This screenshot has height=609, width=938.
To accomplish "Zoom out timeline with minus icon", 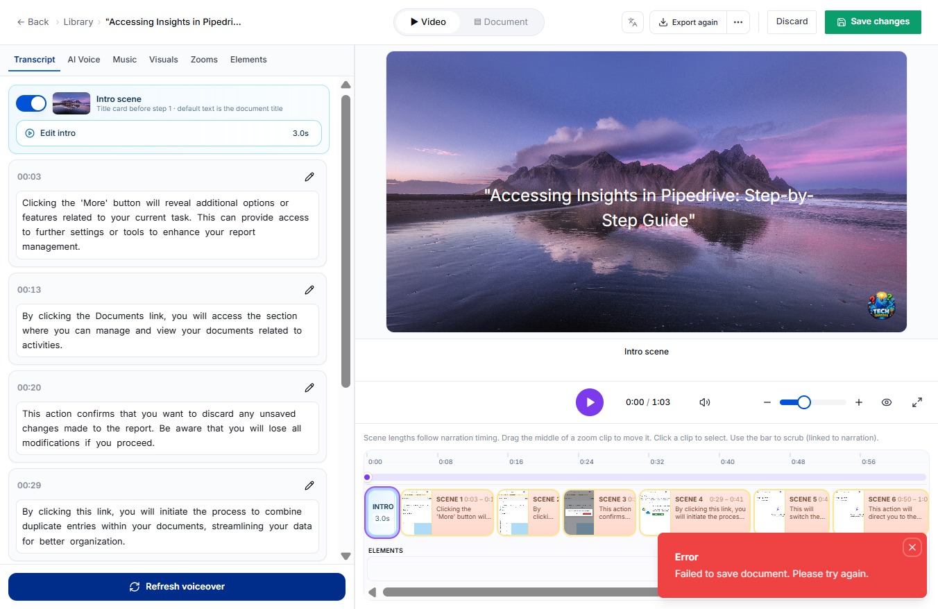I will pyautogui.click(x=767, y=402).
